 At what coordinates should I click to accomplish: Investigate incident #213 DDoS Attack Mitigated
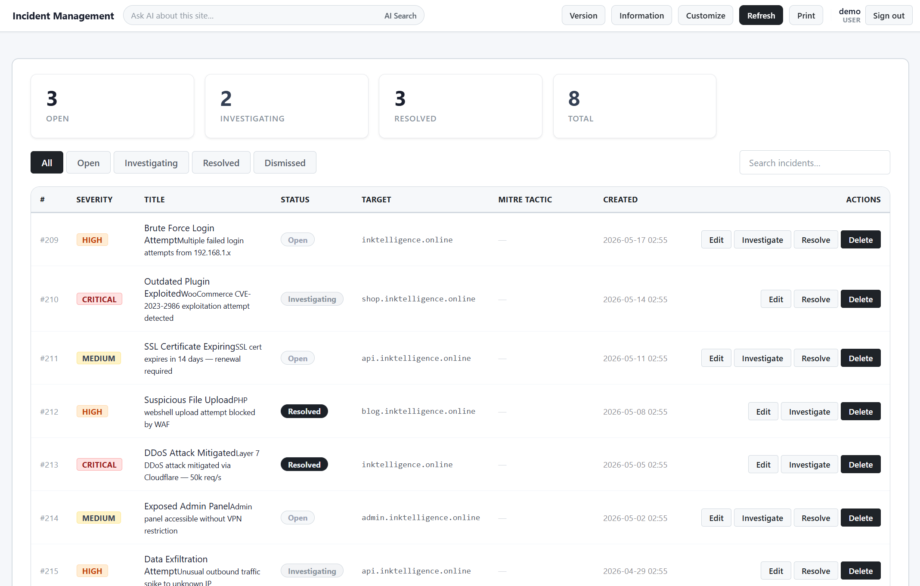coord(809,465)
